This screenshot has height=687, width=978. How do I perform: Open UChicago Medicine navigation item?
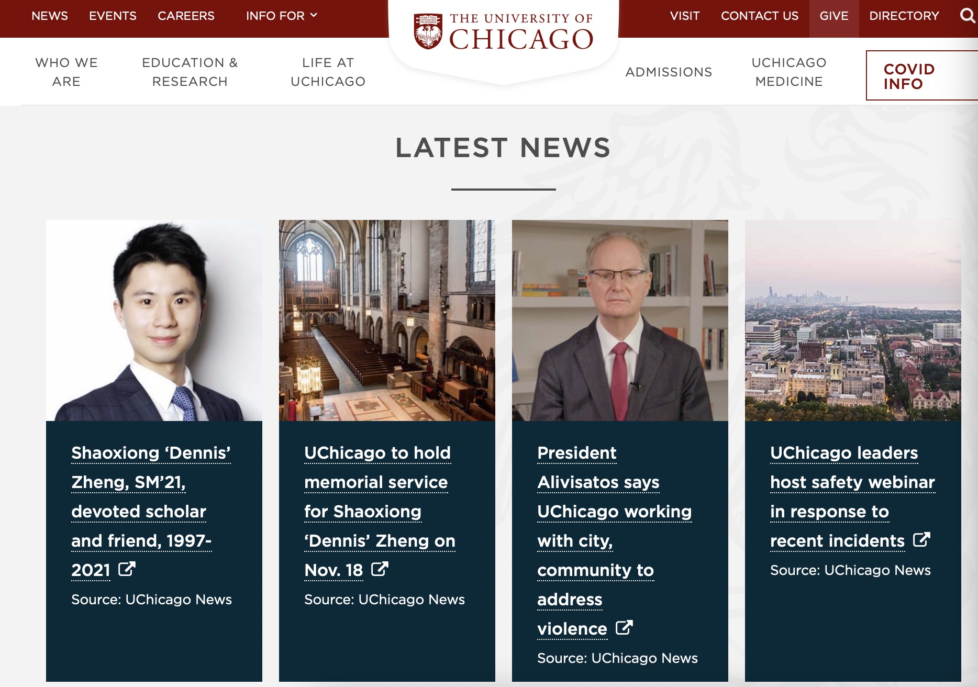click(789, 72)
